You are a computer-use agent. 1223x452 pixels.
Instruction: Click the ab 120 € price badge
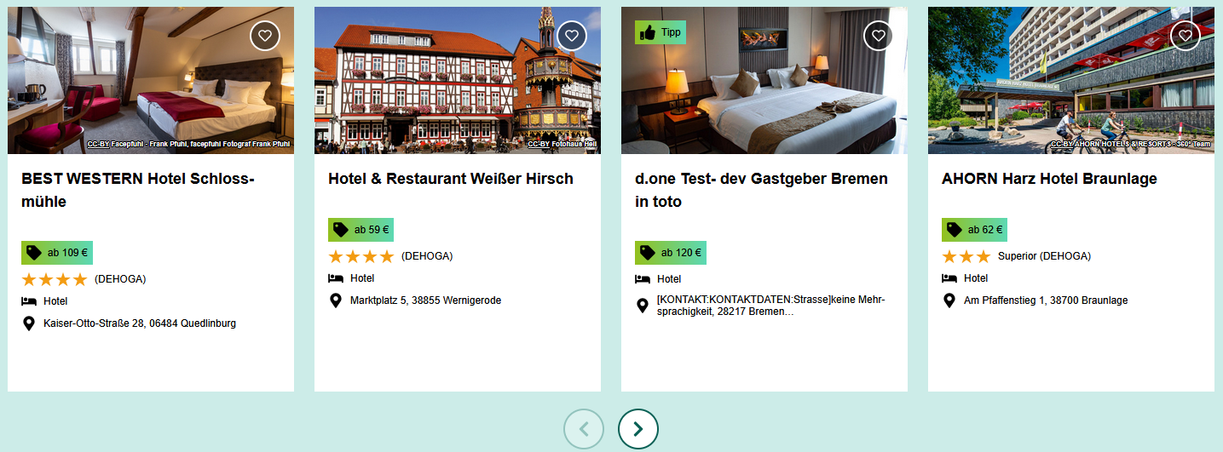671,253
